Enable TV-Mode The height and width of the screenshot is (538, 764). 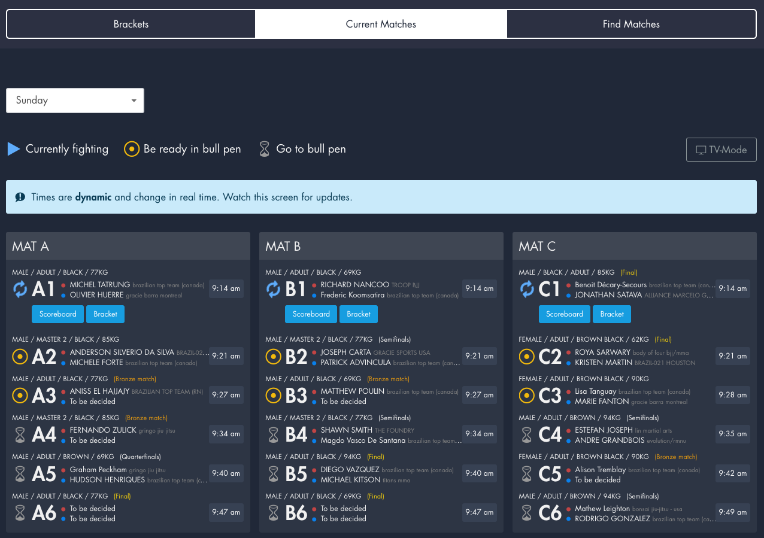coord(721,149)
